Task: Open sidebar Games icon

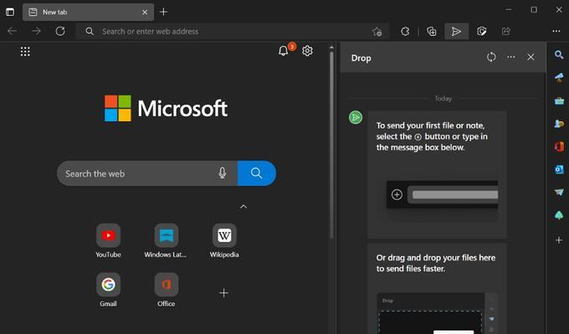Action: [x=559, y=124]
